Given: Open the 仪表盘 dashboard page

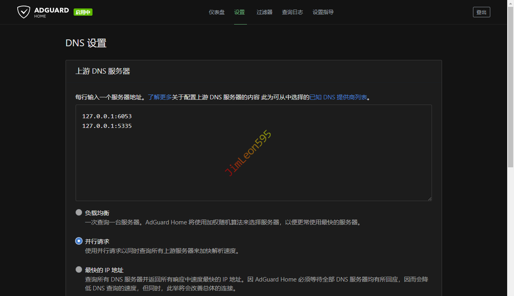Looking at the screenshot, I should click(x=216, y=12).
